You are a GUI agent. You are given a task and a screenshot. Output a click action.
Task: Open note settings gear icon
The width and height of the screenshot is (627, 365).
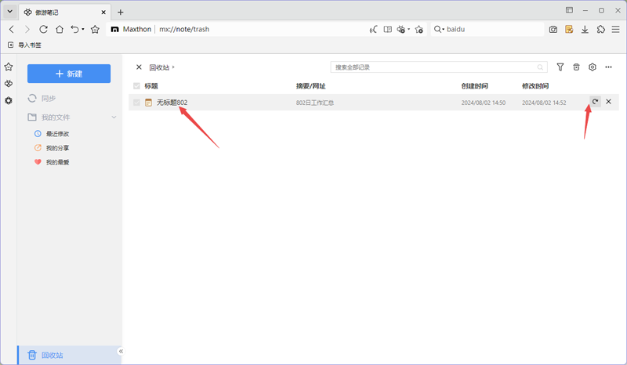[593, 67]
